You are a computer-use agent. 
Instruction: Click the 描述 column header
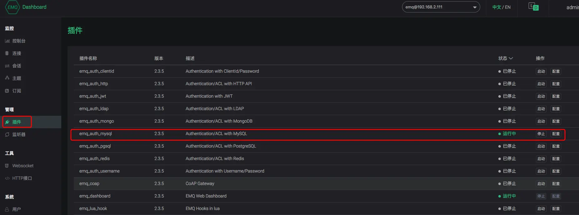[x=190, y=58]
